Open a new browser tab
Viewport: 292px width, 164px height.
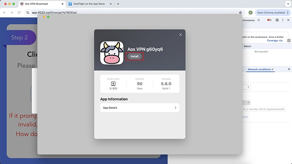point(118,4)
